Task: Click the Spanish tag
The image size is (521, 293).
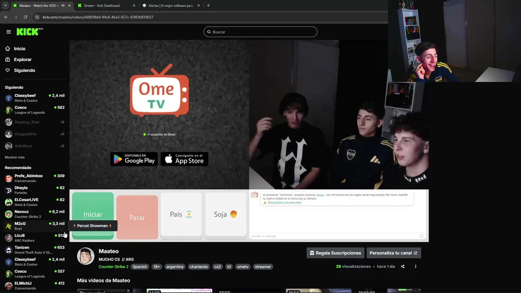Action: pos(140,267)
